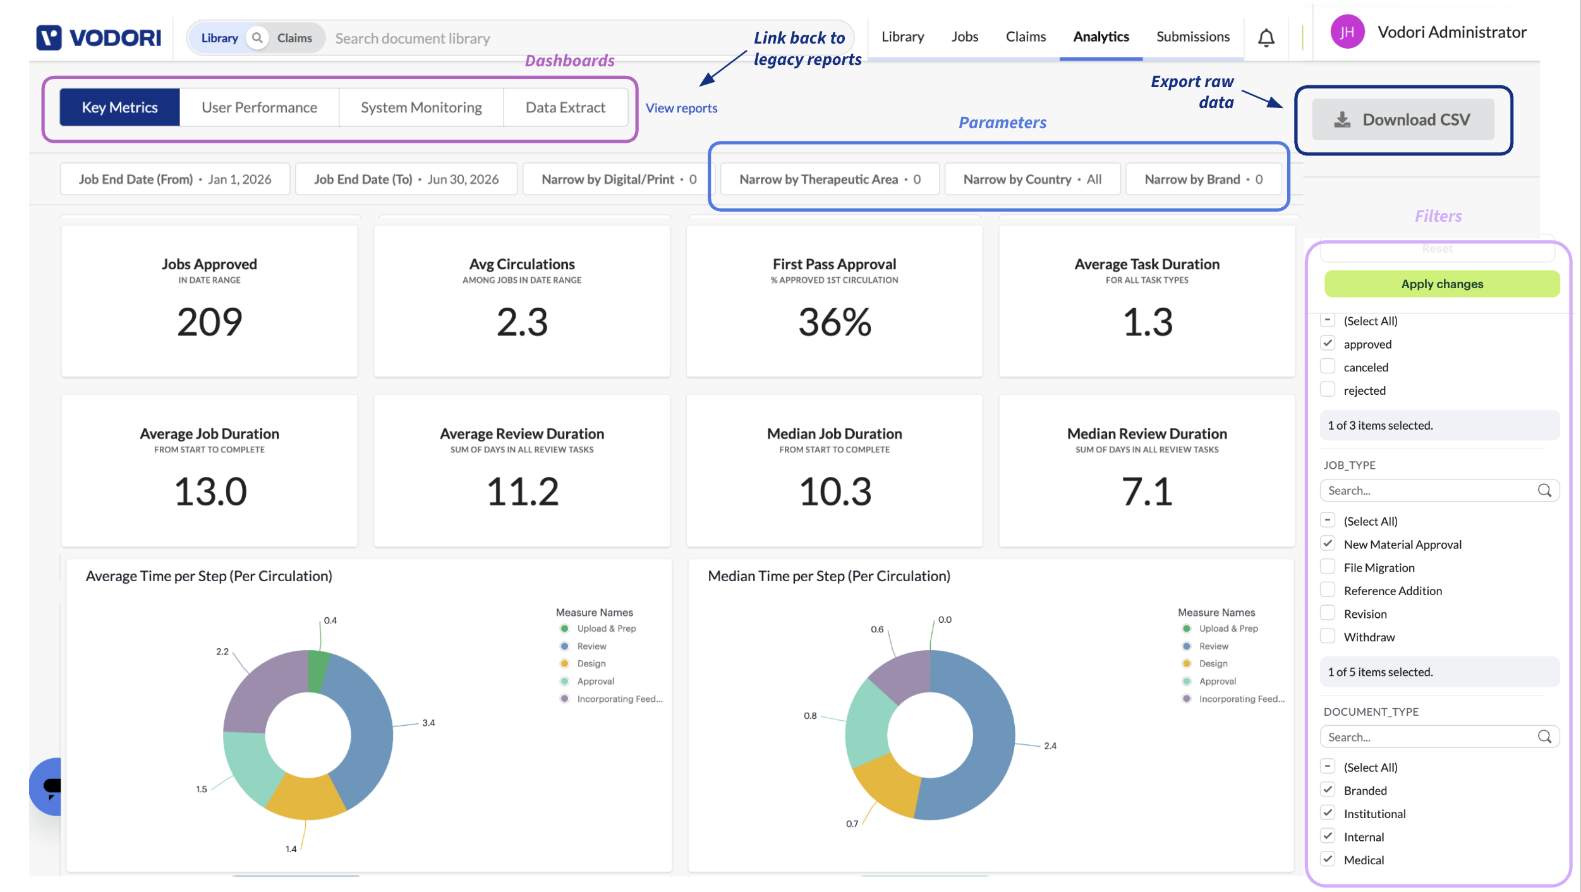The image size is (1581, 892).
Task: Open the Narrow by Country parameter
Action: pos(1032,179)
